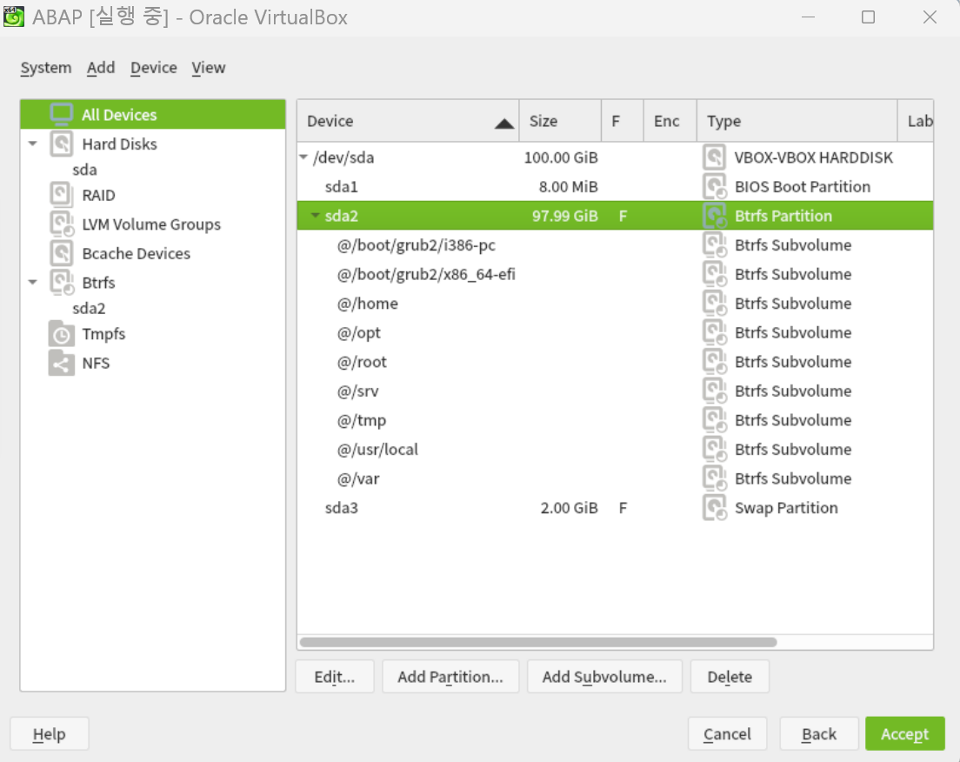This screenshot has height=762, width=960.
Task: Click the 100.00 GiB size cell
Action: [561, 157]
